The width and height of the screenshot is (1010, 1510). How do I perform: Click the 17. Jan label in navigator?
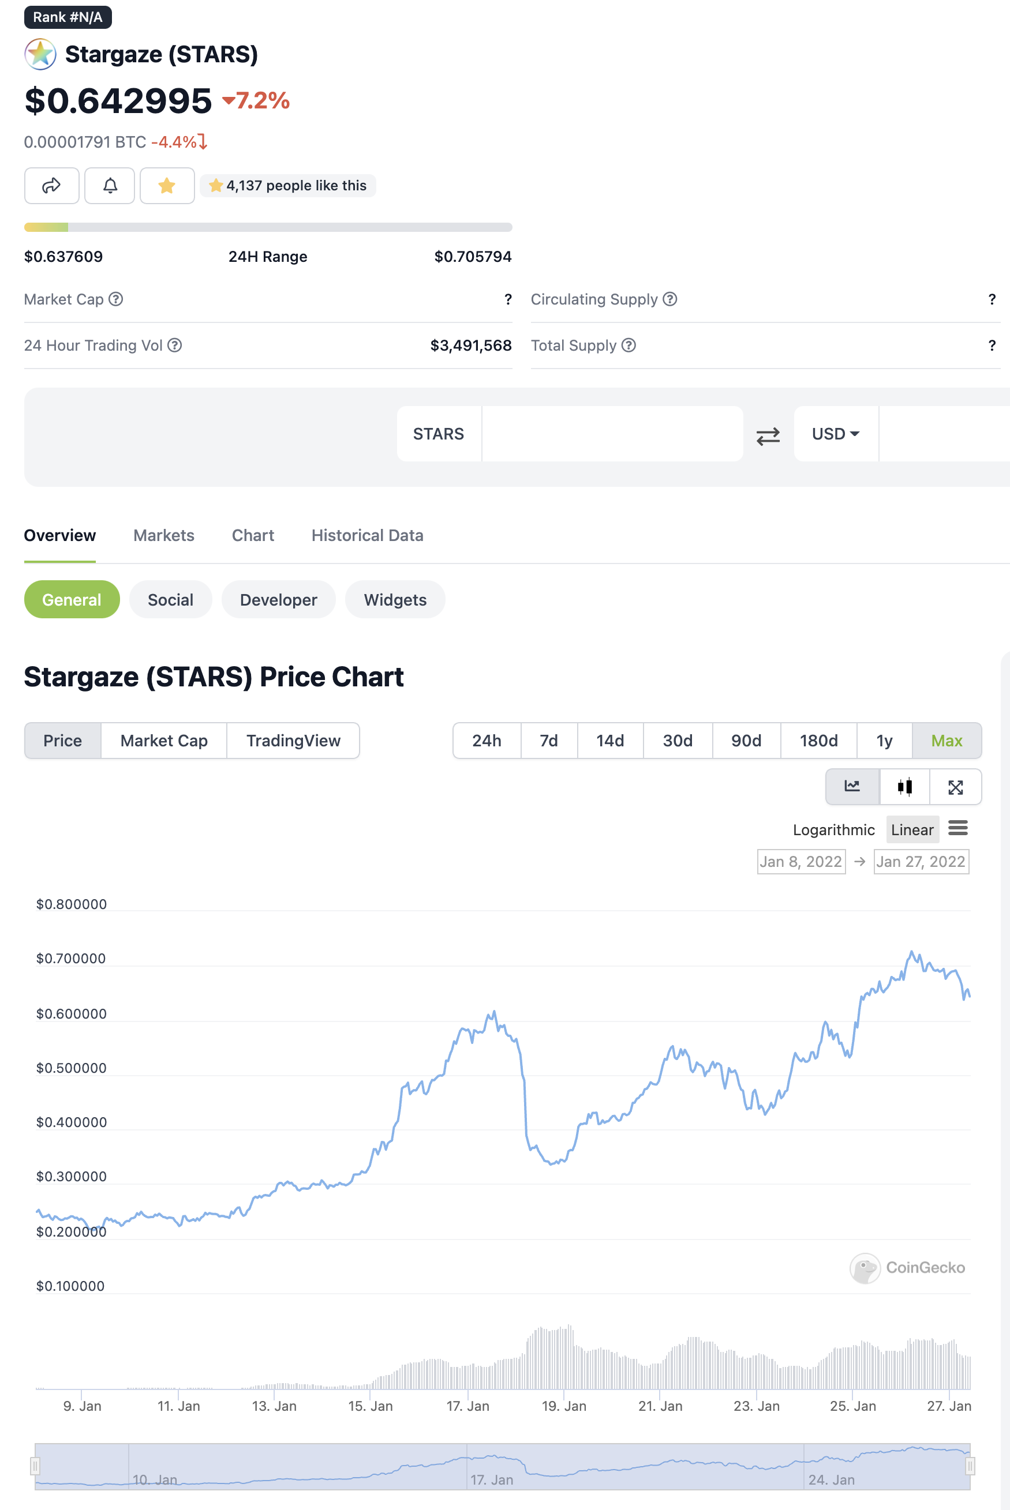pyautogui.click(x=492, y=1480)
